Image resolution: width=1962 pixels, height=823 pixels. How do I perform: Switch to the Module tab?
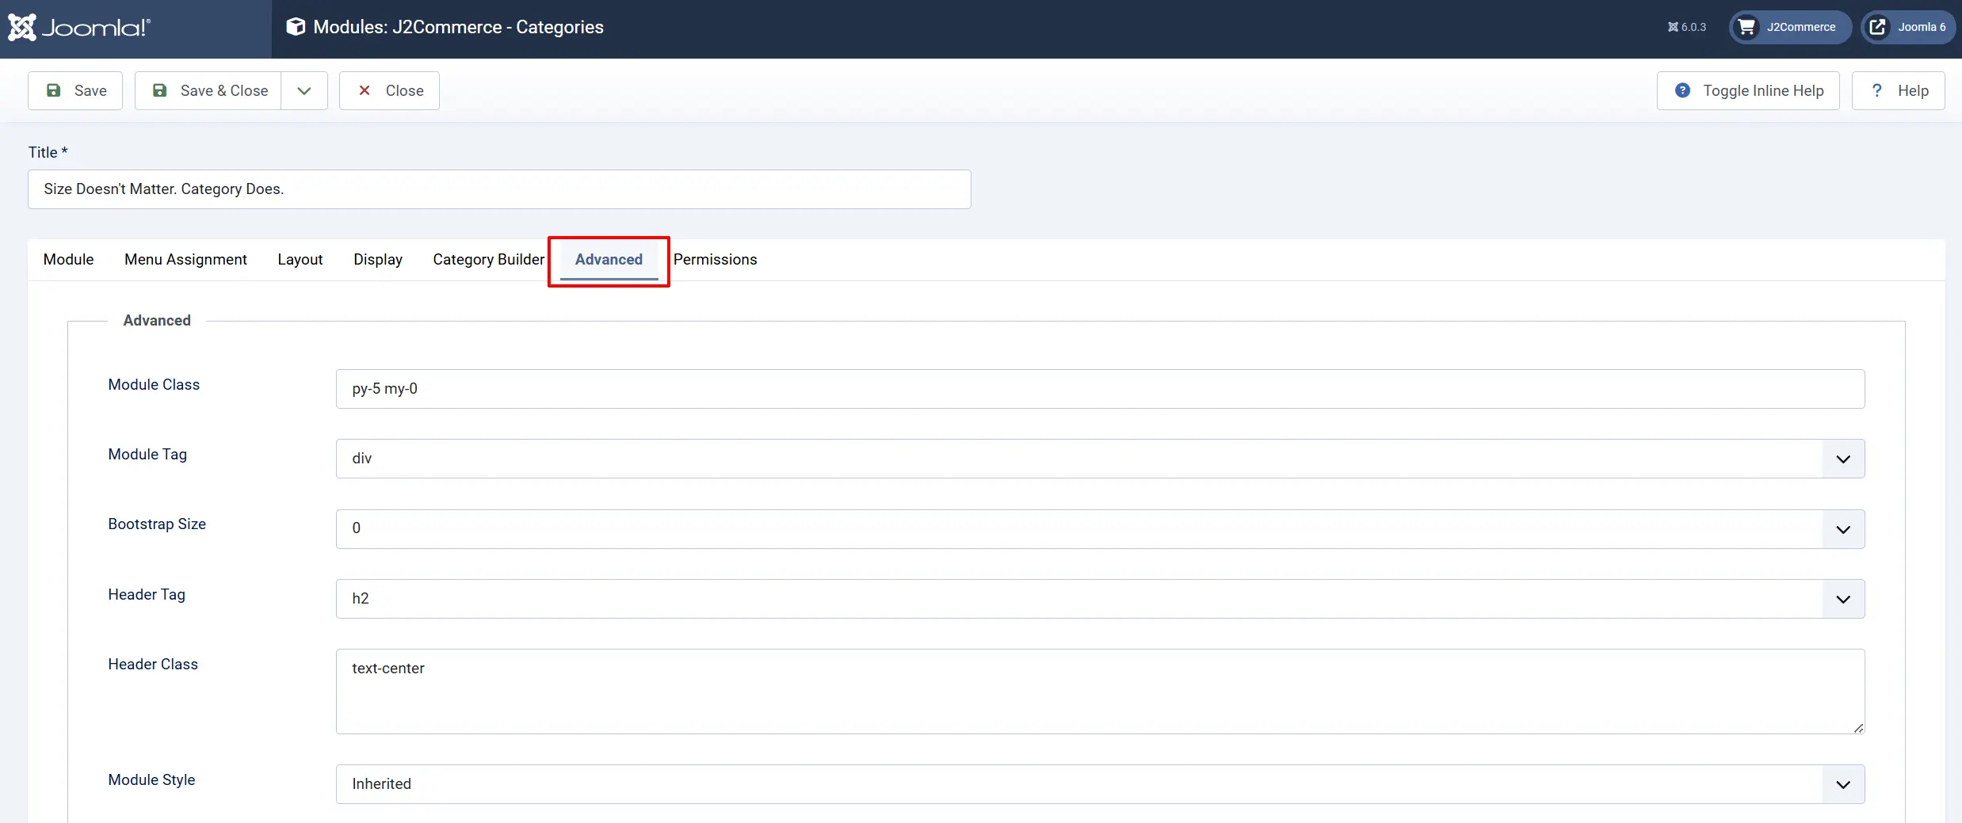(x=68, y=260)
